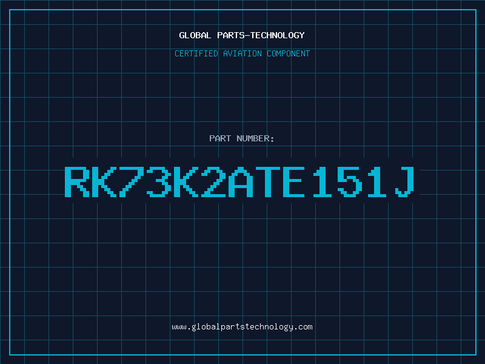Screen dimensions: 485x364
Task: Click the letter T in the part number
Action: coord(269,182)
